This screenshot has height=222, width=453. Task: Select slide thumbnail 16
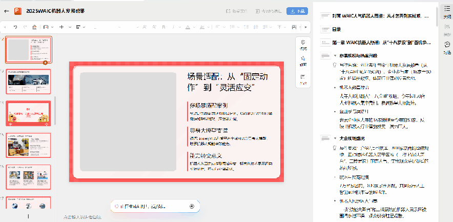coord(28,177)
